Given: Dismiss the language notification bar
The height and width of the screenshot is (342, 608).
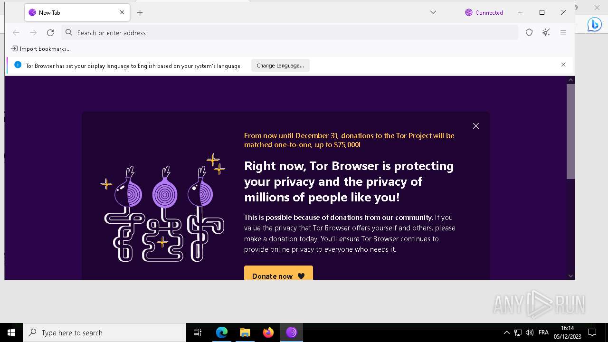Looking at the screenshot, I should [x=563, y=65].
